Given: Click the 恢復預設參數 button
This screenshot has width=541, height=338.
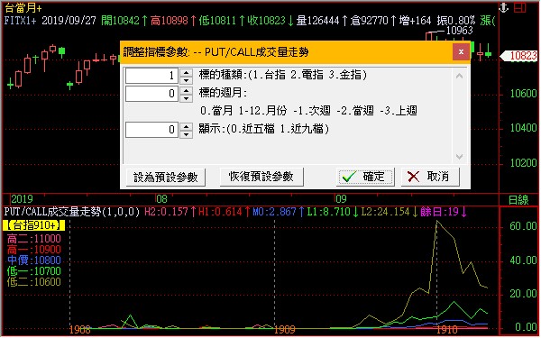Looking at the screenshot, I should click(x=261, y=177).
